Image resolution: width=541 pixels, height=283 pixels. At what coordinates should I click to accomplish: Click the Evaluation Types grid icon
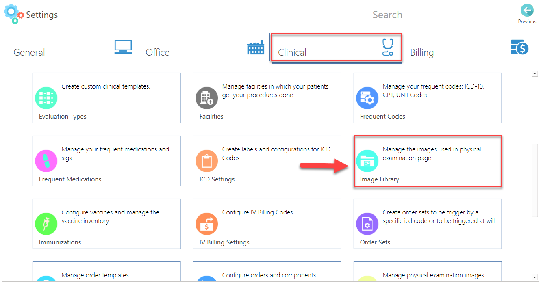[x=46, y=98]
